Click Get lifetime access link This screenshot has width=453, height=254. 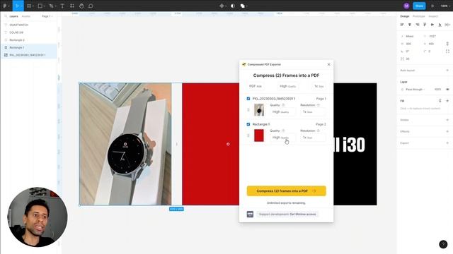303,214
